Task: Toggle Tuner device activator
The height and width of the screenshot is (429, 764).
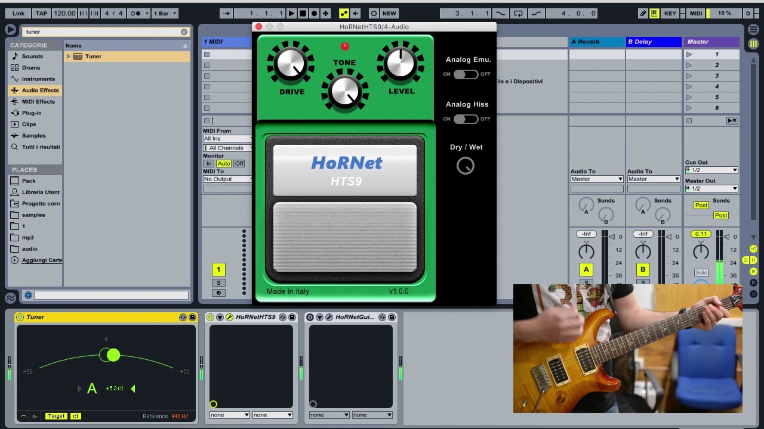Action: pyautogui.click(x=20, y=317)
